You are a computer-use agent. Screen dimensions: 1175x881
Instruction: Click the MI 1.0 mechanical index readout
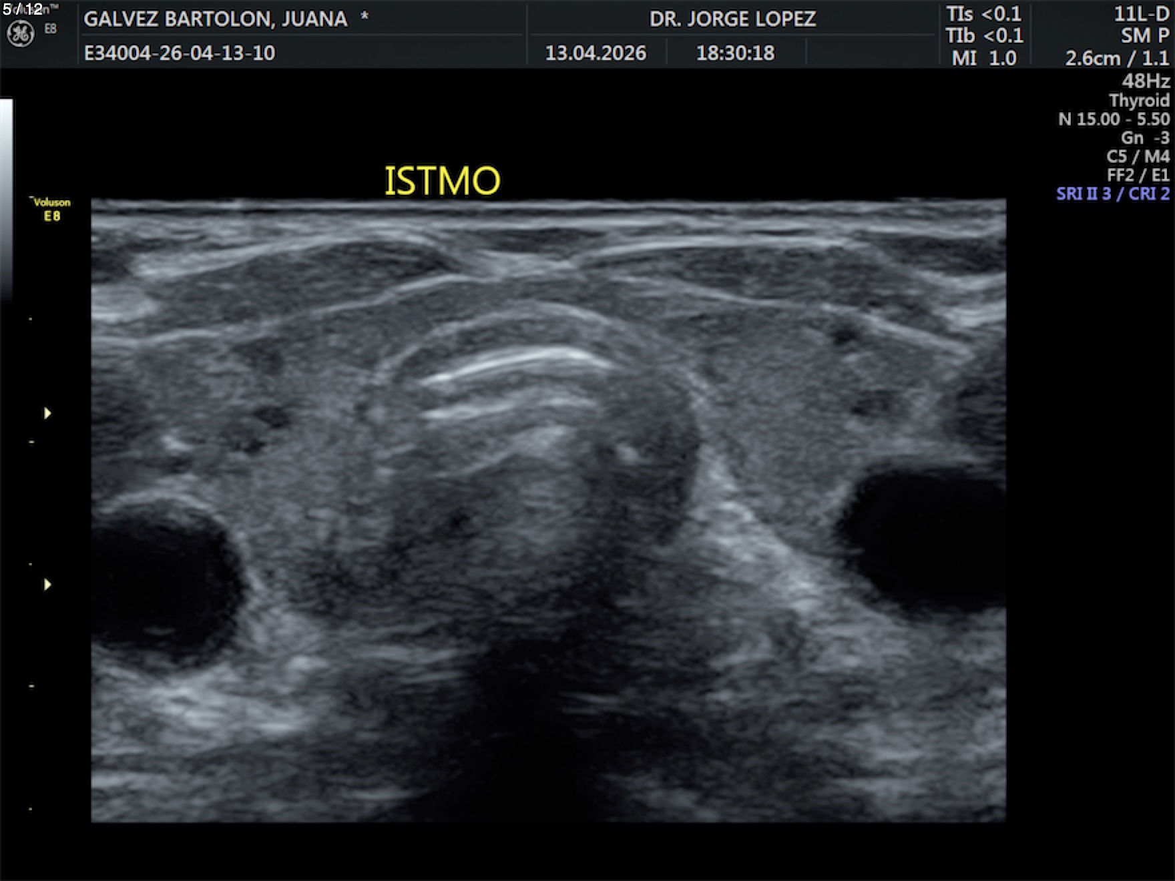[x=983, y=58]
